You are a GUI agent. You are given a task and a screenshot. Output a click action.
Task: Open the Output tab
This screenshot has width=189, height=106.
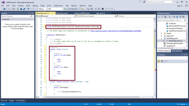click(x=11, y=100)
